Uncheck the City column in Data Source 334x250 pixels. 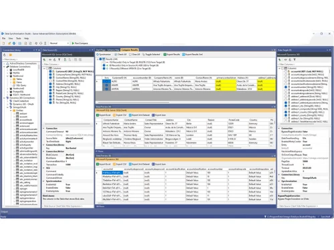pos(50,87)
